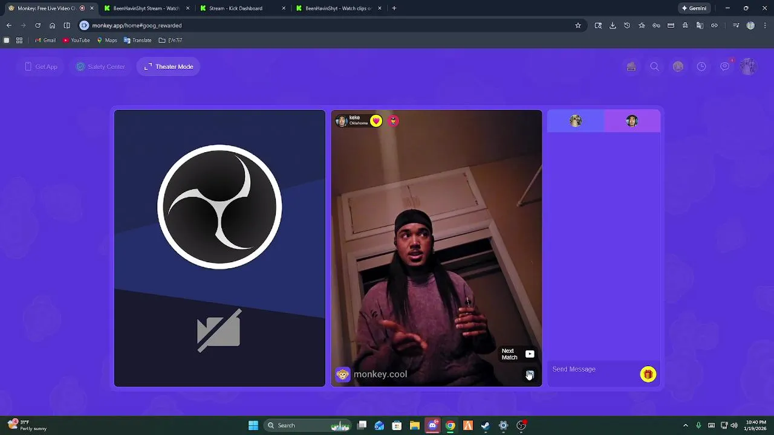Click the camera-off icon in the left video panel
The image size is (774, 435).
click(219, 330)
